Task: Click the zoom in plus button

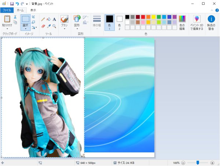Action: click(212, 163)
